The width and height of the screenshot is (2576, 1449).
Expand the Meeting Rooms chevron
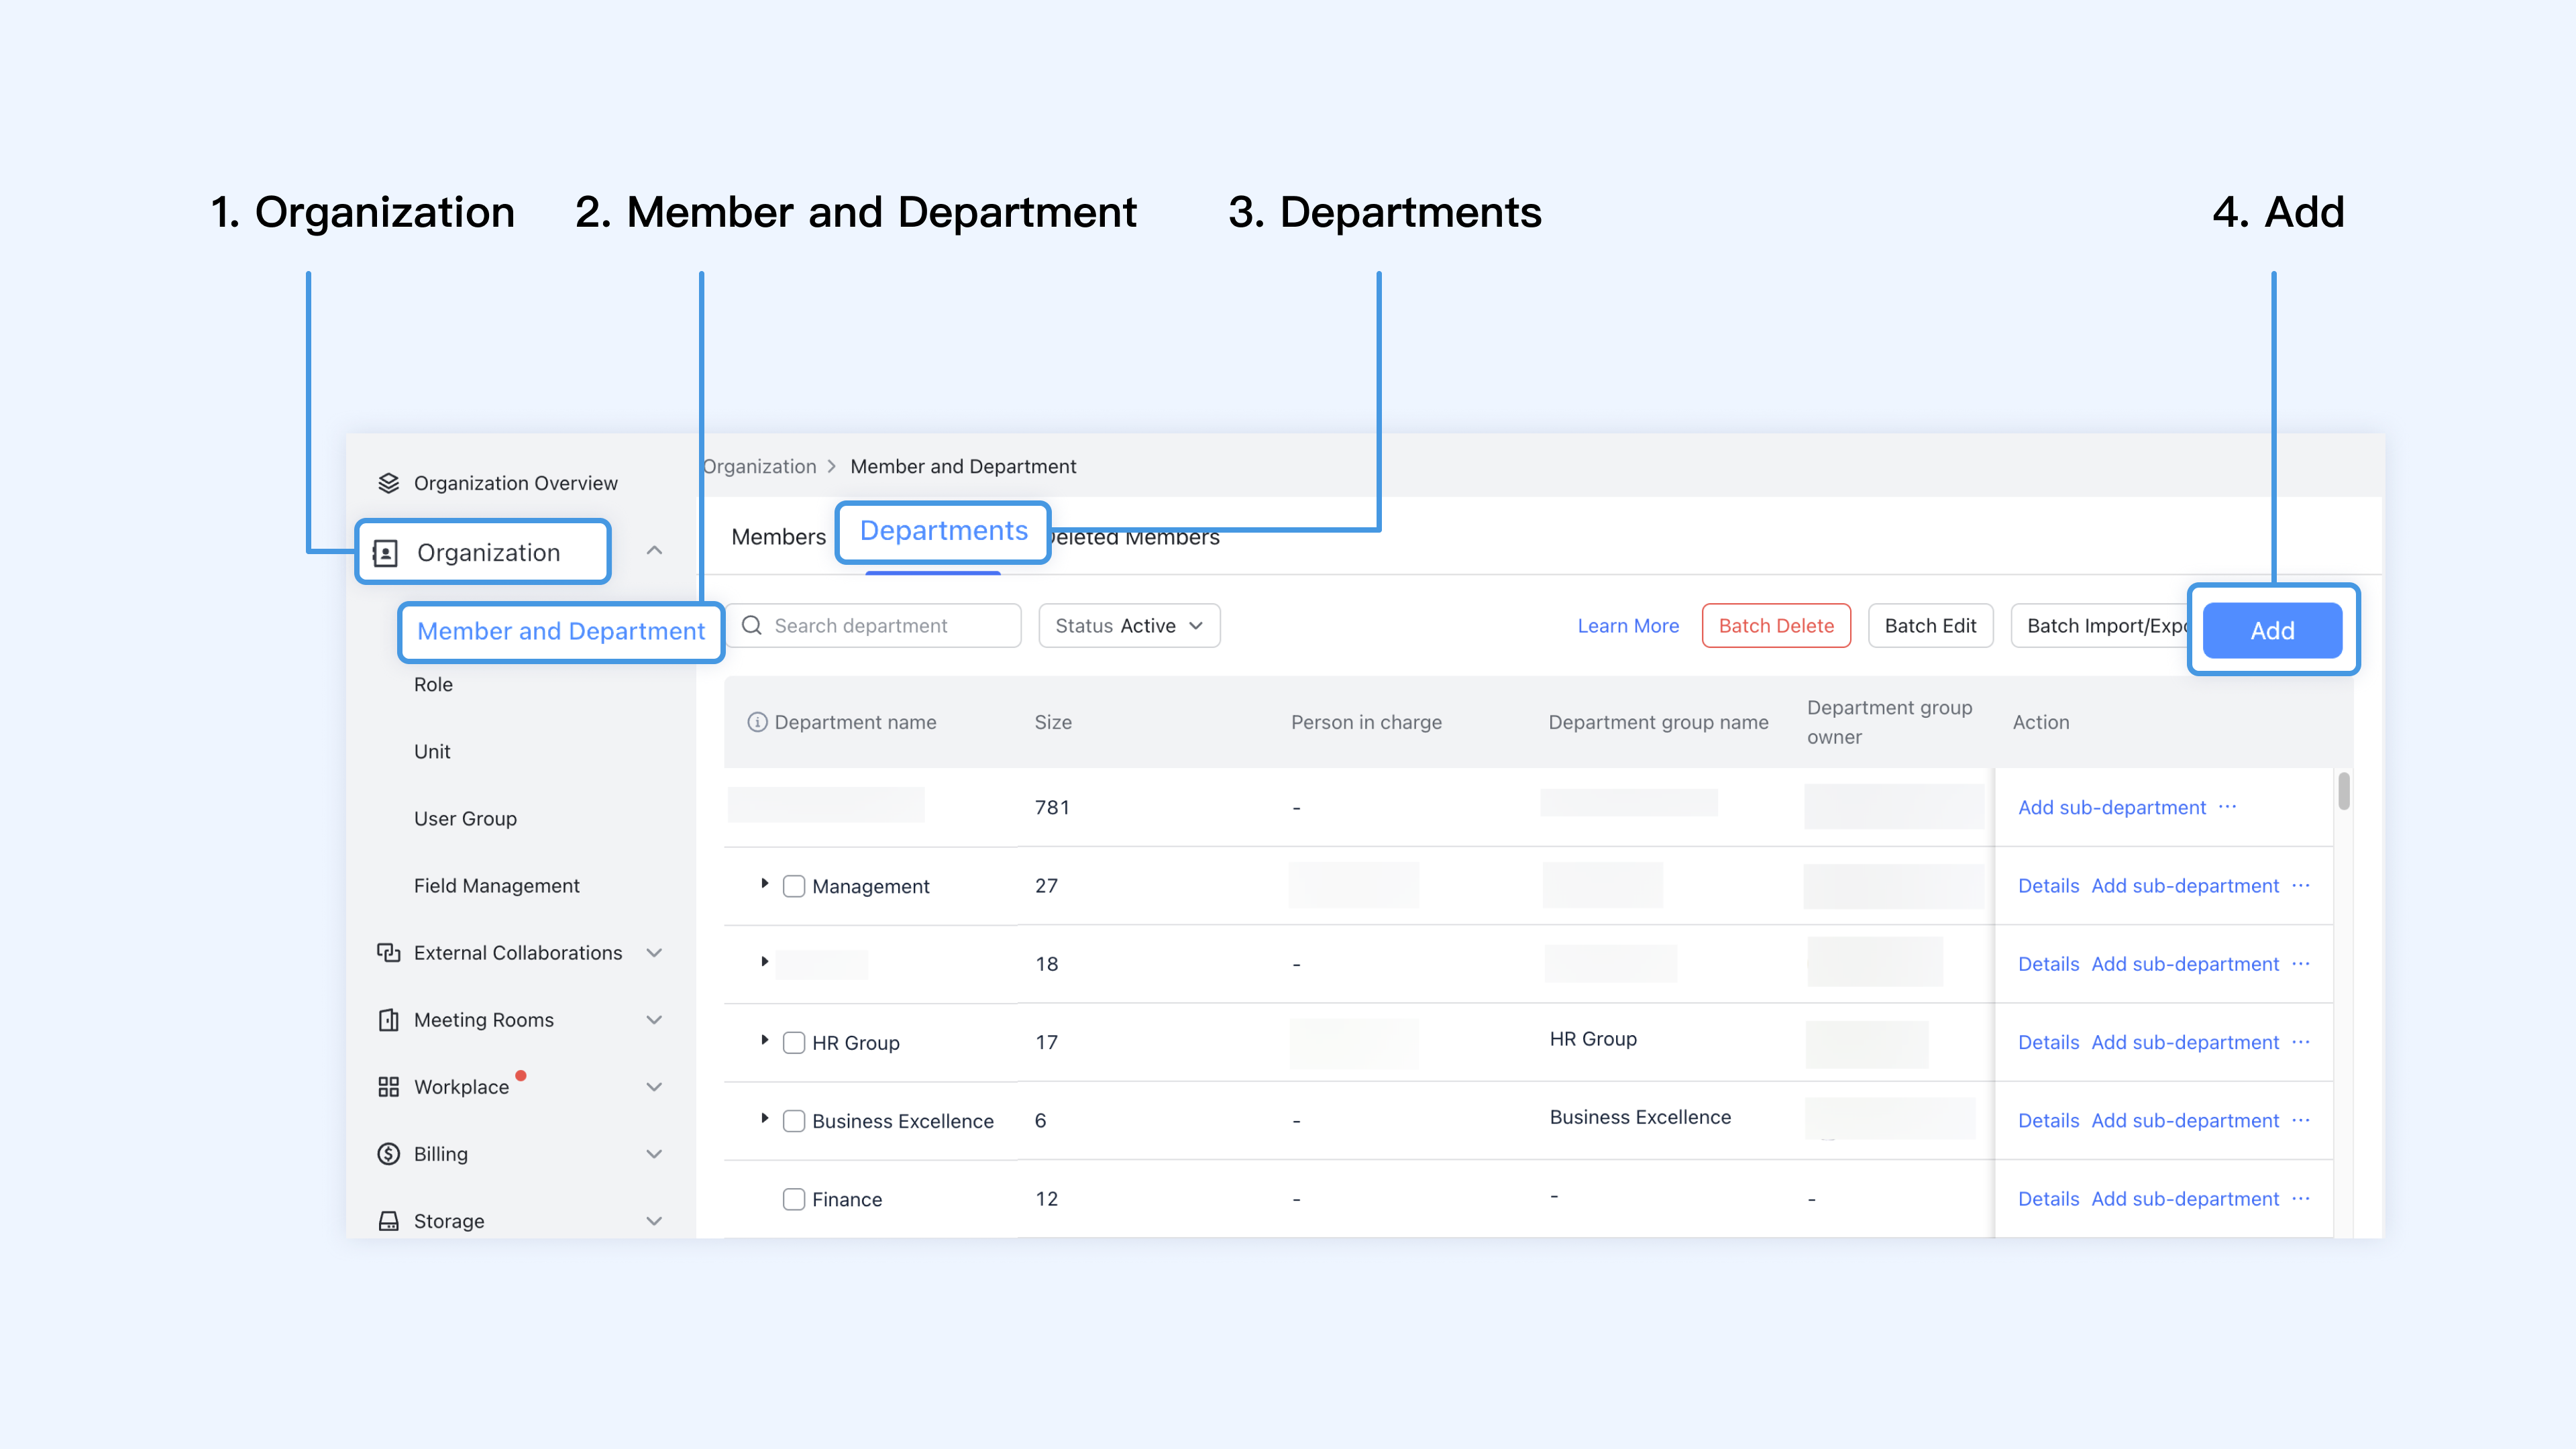654,1020
